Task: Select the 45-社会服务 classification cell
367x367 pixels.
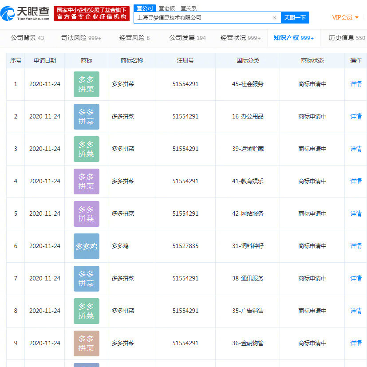Action: pos(248,84)
